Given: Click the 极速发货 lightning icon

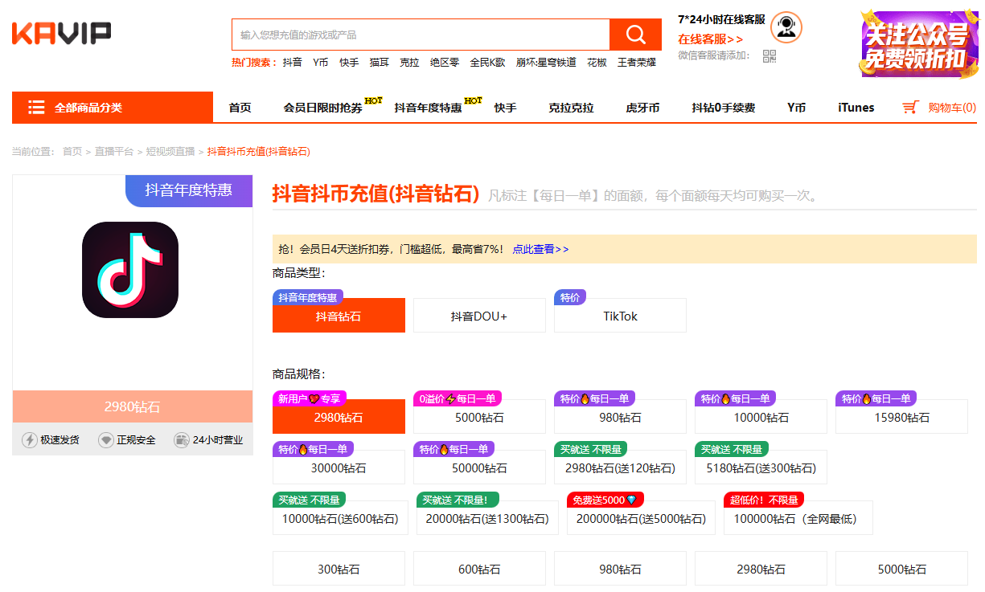Looking at the screenshot, I should point(30,440).
